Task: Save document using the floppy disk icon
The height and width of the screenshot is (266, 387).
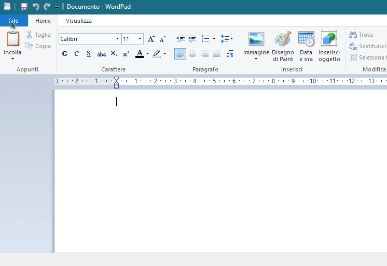Action: click(x=24, y=7)
